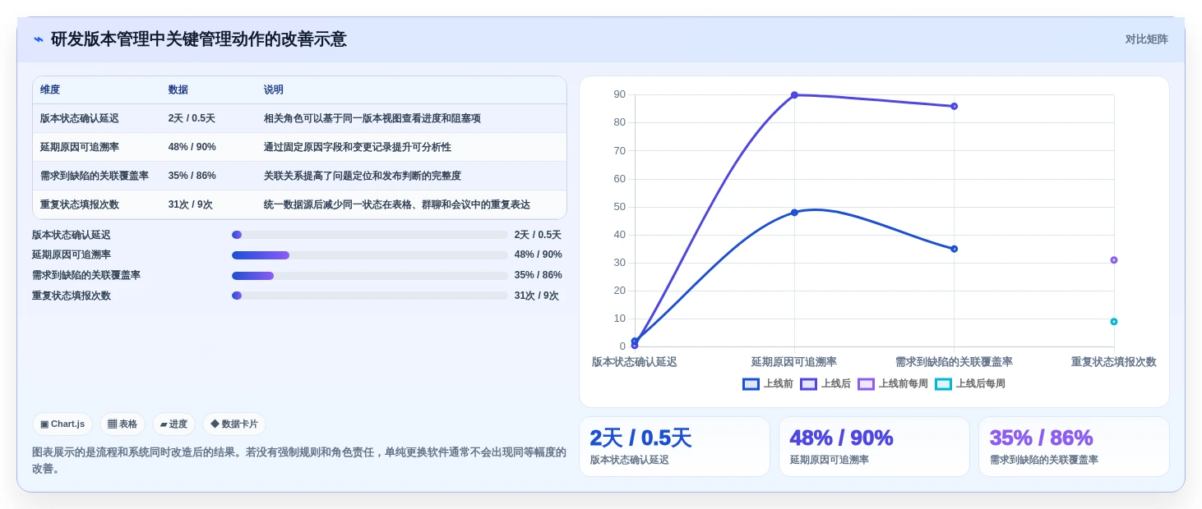Click the 上线后 data point at 86

[x=954, y=106]
